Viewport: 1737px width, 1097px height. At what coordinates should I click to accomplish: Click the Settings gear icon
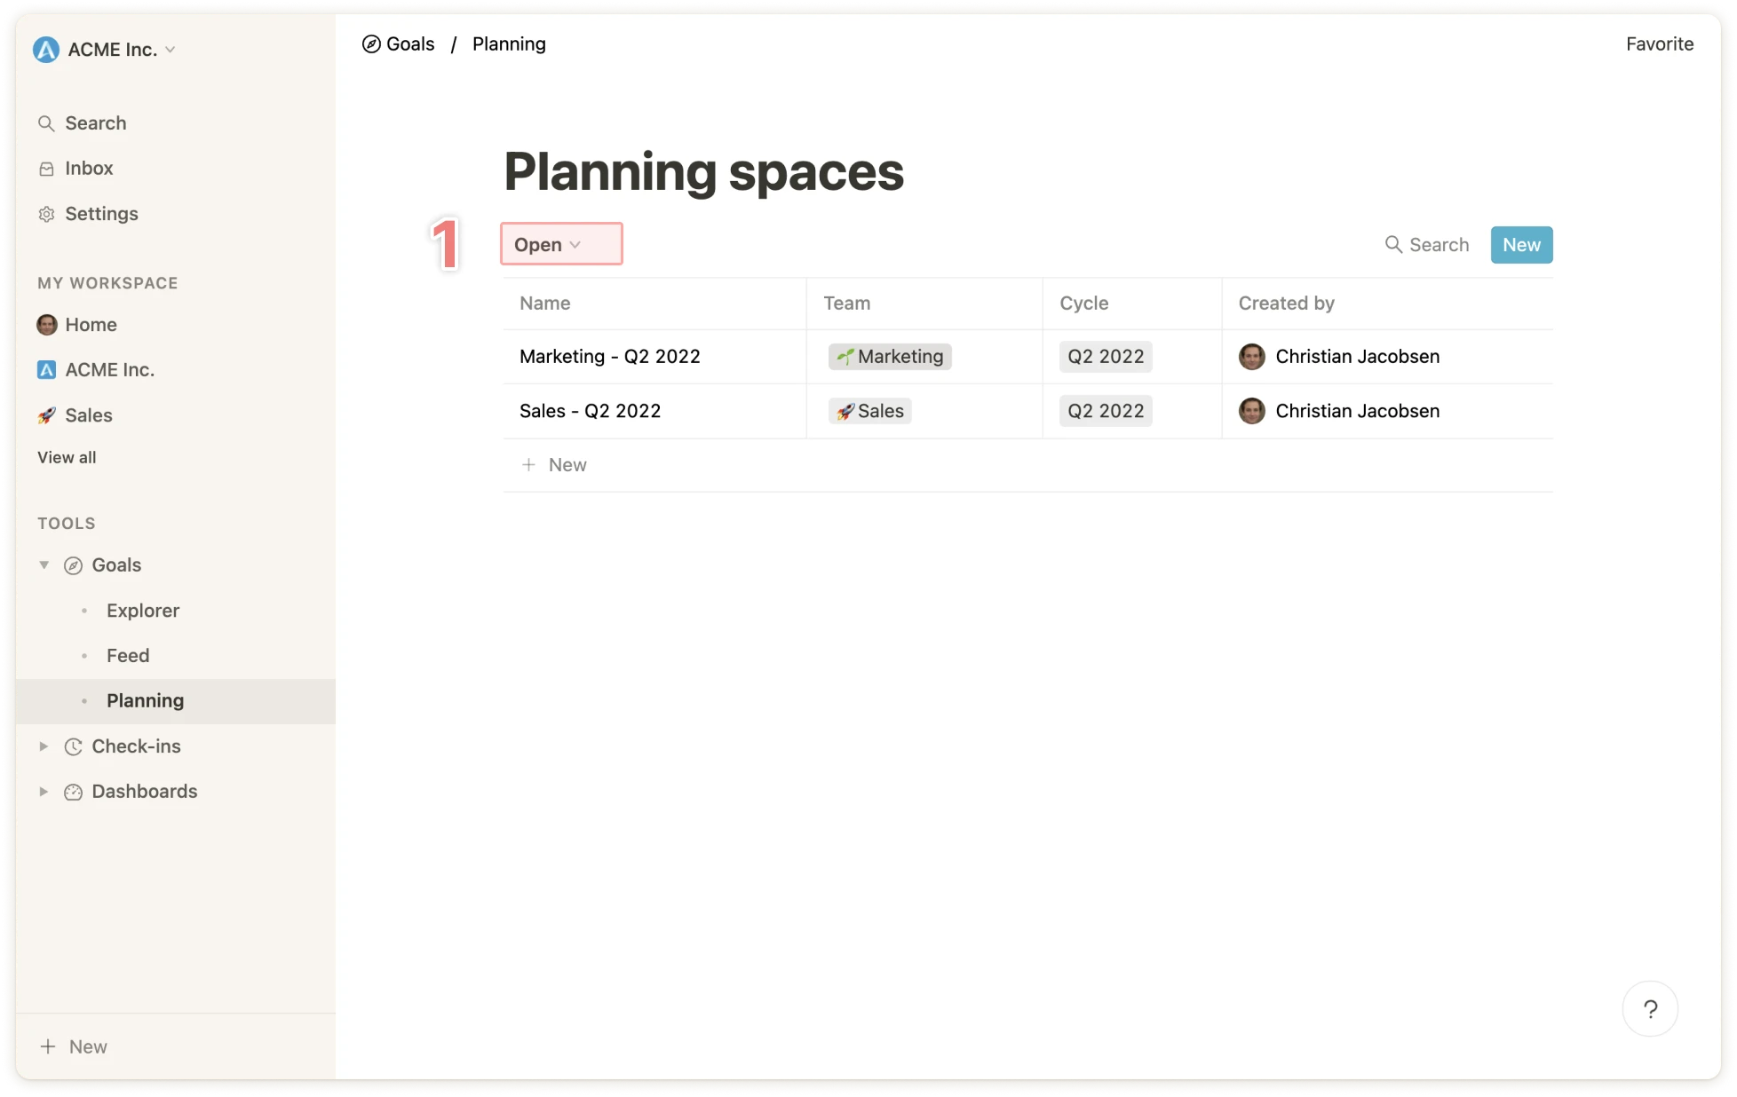(x=46, y=214)
